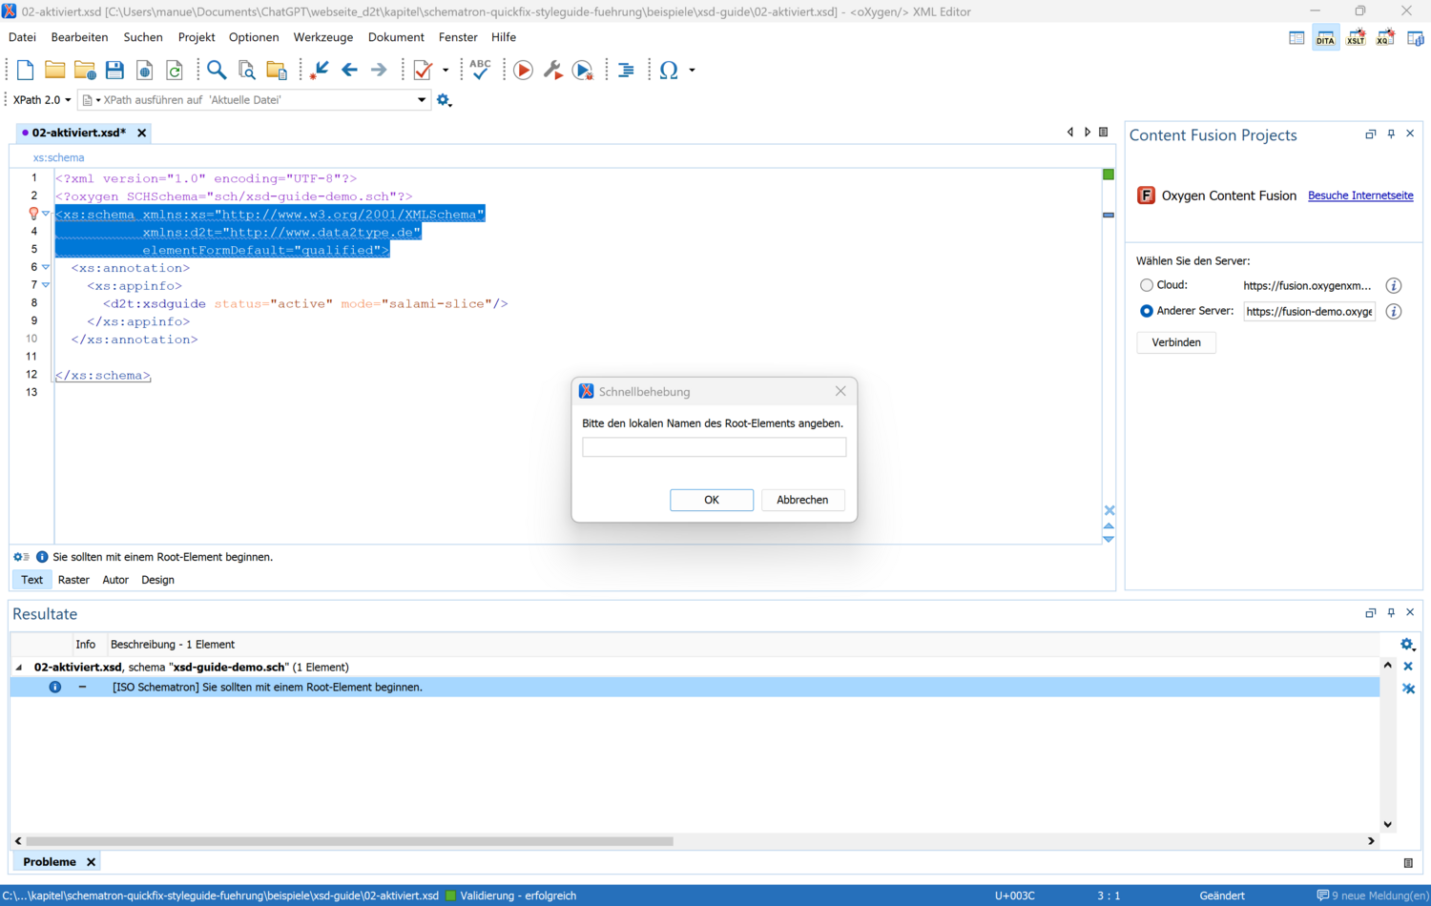The height and width of the screenshot is (906, 1431).
Task: Open Resultate settings gear icon
Action: 1407,645
